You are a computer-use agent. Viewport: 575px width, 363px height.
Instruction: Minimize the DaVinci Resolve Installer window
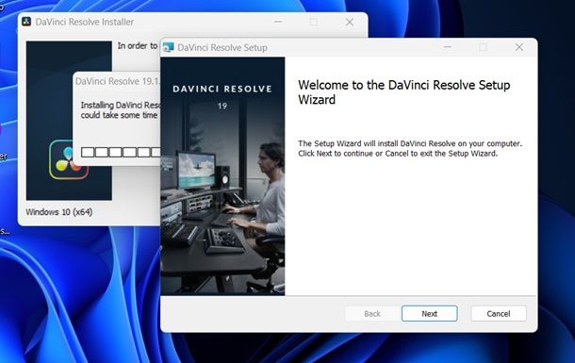(278, 22)
